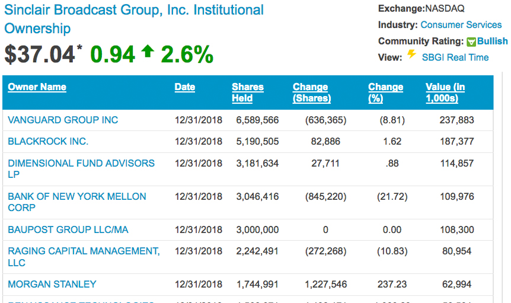Select Baupost value 108,300
The width and height of the screenshot is (511, 303).
coord(457,229)
